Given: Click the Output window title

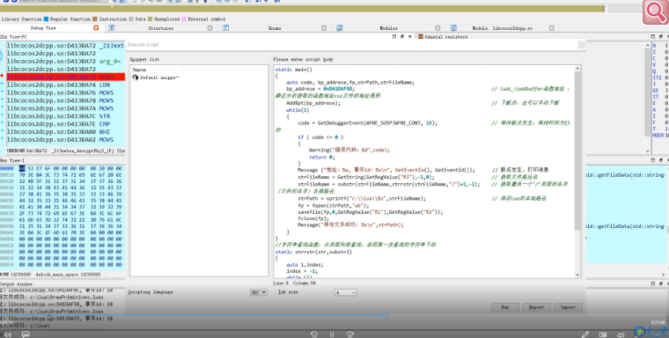Looking at the screenshot, I should [x=16, y=283].
